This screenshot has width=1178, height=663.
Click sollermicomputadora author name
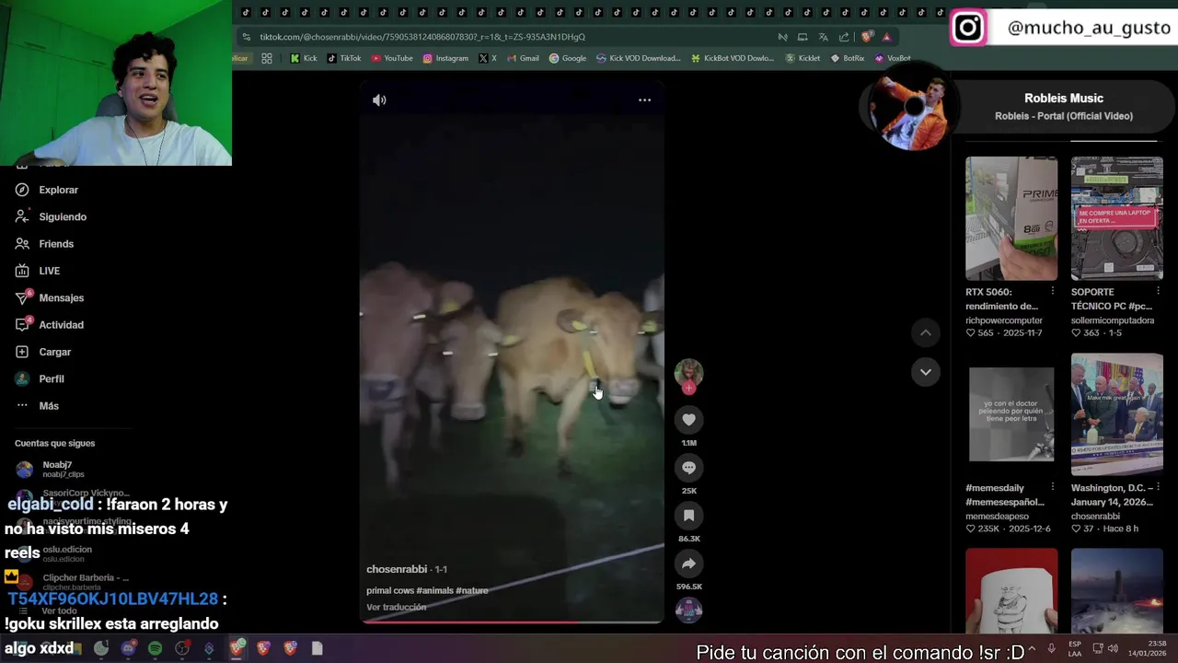1113,320
